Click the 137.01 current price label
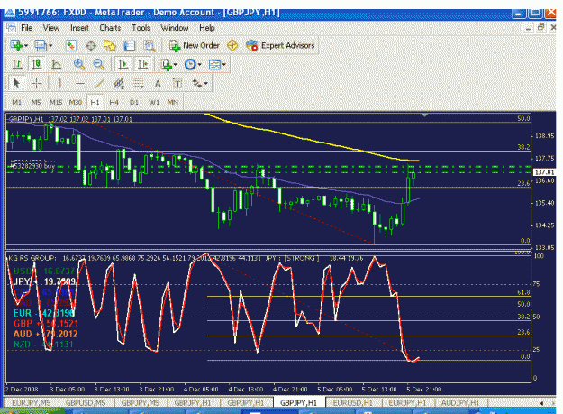The width and height of the screenshot is (563, 414). tap(545, 172)
